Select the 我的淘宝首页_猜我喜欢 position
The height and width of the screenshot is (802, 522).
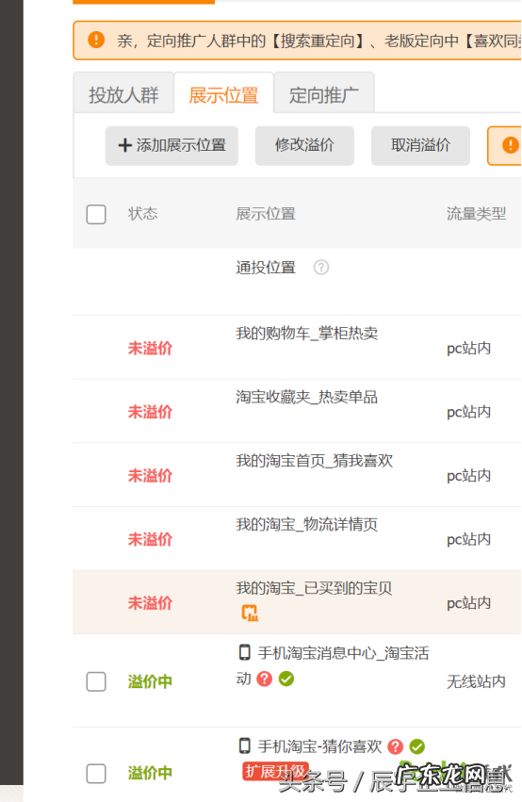[315, 461]
